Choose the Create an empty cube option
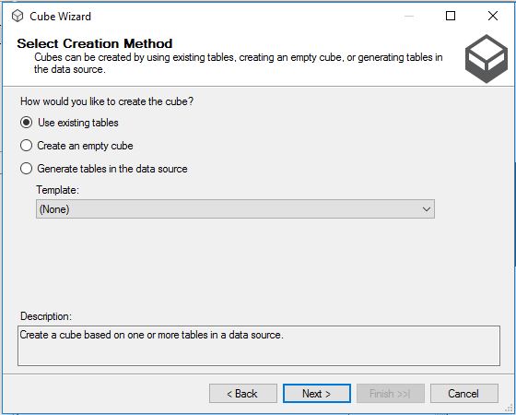Image resolution: width=516 pixels, height=415 pixels. 26,146
